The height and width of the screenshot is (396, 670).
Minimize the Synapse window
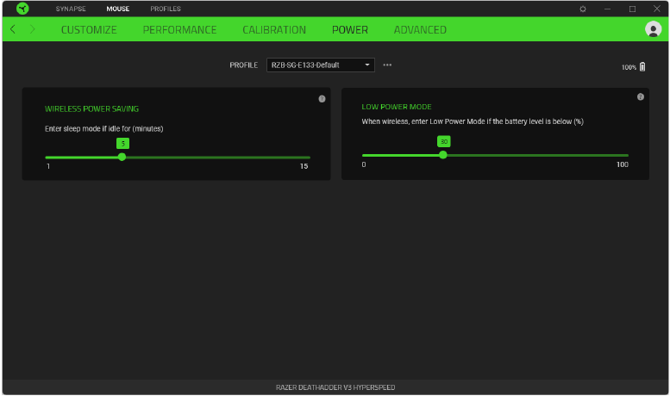[607, 9]
